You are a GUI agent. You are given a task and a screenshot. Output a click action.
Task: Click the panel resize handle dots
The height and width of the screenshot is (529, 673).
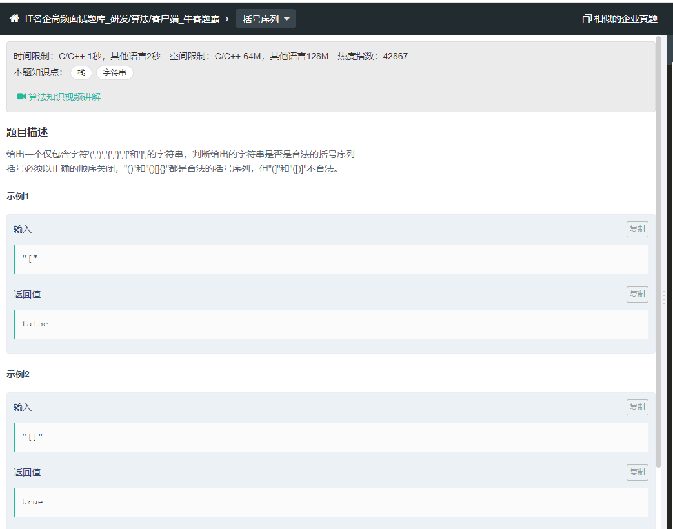[x=664, y=297]
